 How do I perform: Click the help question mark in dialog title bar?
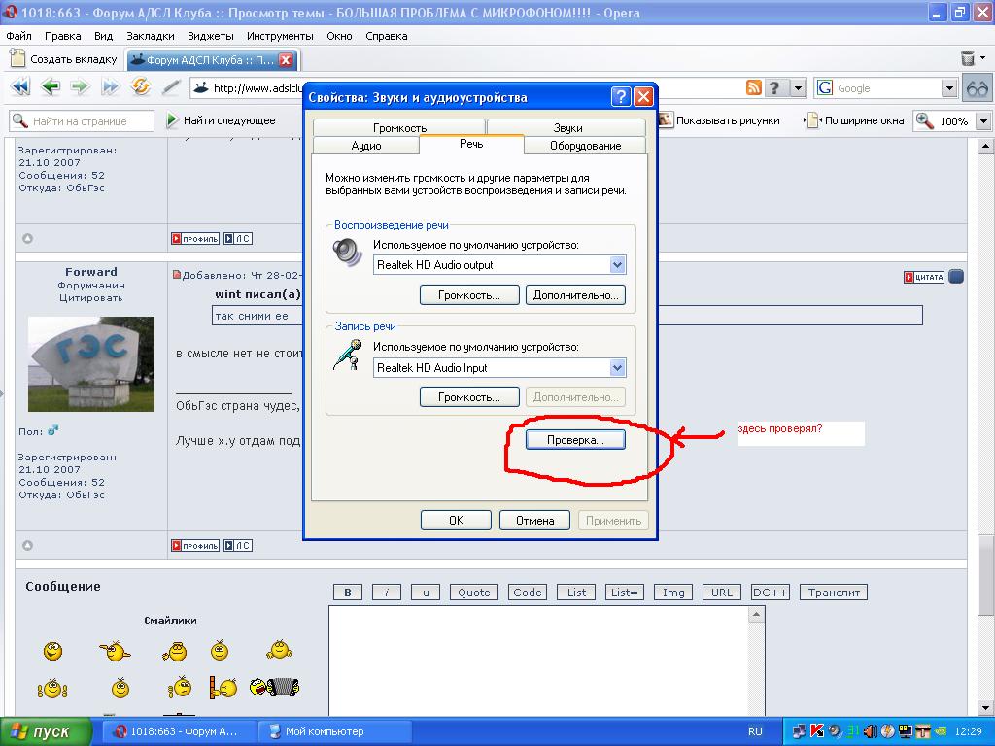pyautogui.click(x=621, y=97)
